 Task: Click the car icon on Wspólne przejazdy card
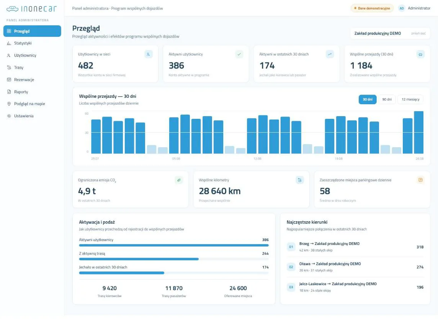pyautogui.click(x=420, y=54)
